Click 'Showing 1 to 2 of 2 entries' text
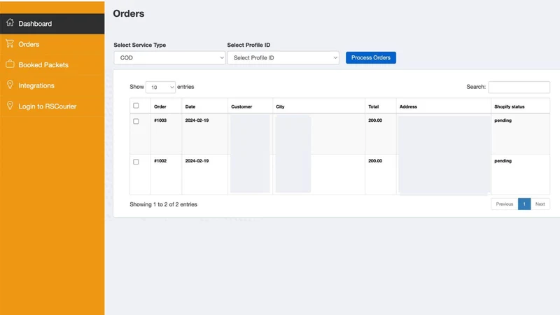This screenshot has width=560, height=315. [163, 204]
